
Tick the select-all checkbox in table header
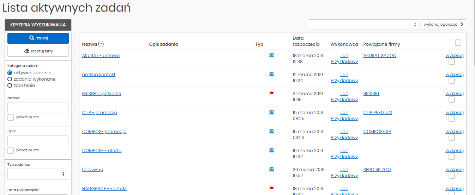pyautogui.click(x=458, y=43)
